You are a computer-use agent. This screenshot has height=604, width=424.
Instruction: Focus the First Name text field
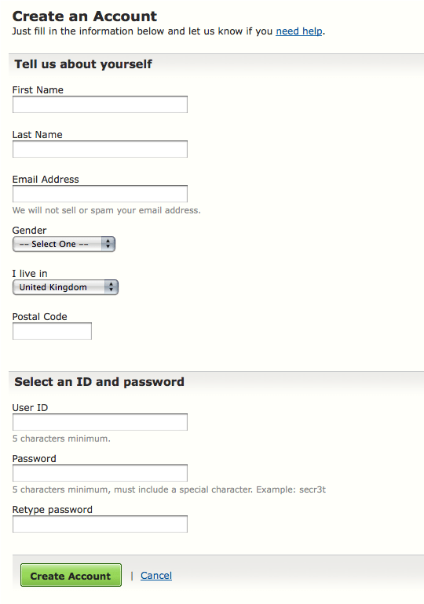pos(100,104)
